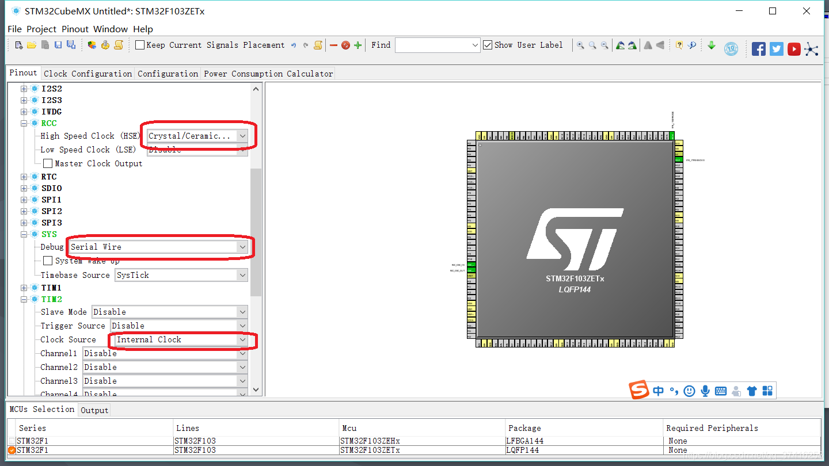Viewport: 829px width, 466px height.
Task: Open the Facebook link icon
Action: [x=759, y=49]
